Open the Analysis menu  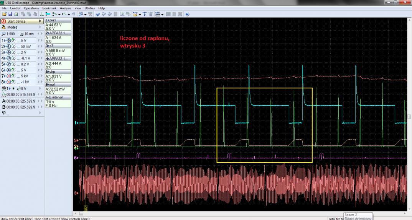coord(65,8)
